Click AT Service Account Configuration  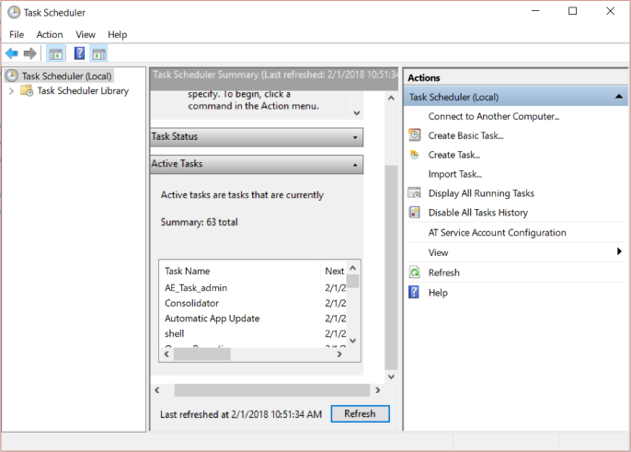point(497,233)
